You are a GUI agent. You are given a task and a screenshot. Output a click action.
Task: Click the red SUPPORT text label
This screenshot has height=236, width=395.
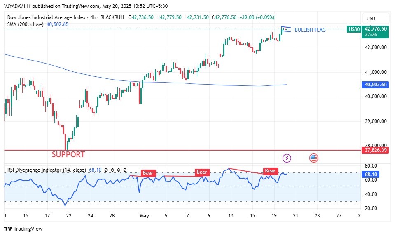click(68, 155)
